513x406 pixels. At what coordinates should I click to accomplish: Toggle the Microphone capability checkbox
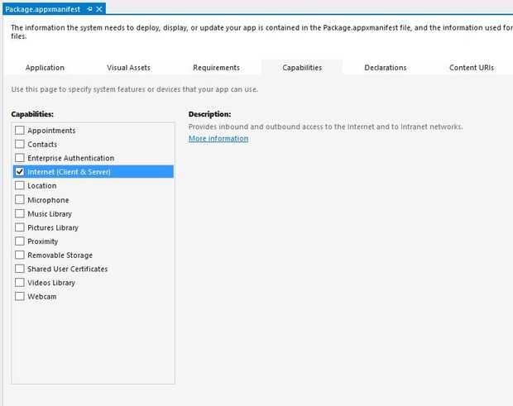(x=20, y=200)
